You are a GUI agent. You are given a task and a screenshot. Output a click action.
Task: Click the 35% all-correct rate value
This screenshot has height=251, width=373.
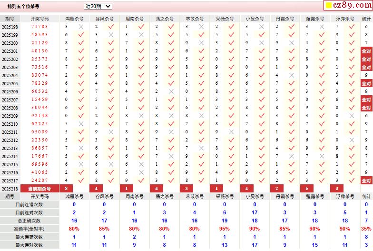point(366,229)
